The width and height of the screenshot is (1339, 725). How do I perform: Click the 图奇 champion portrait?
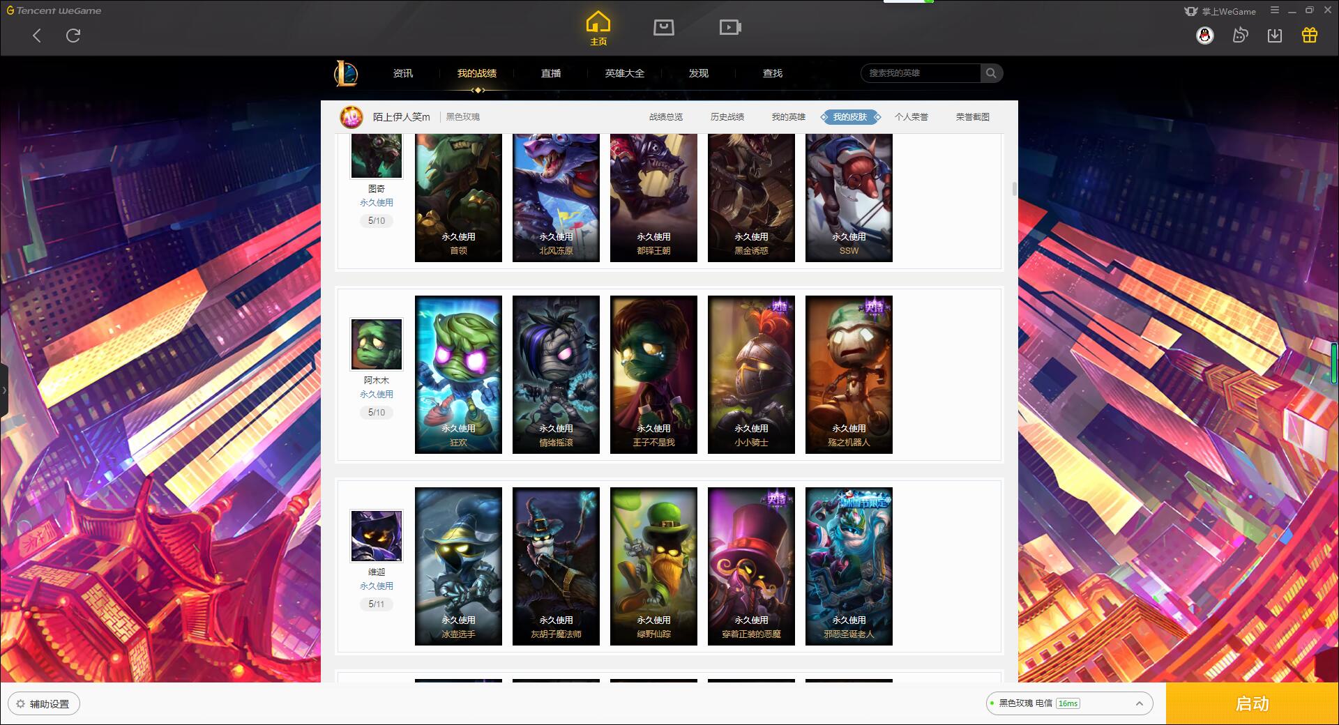[377, 156]
